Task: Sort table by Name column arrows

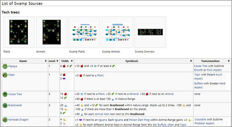Action: click(46, 61)
